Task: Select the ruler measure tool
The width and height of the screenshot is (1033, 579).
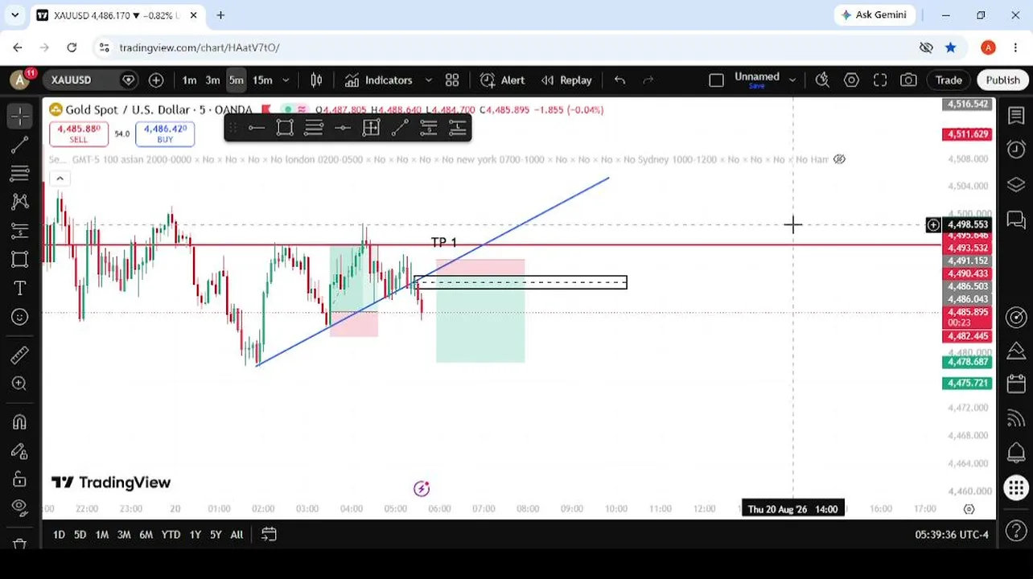Action: pyautogui.click(x=20, y=355)
